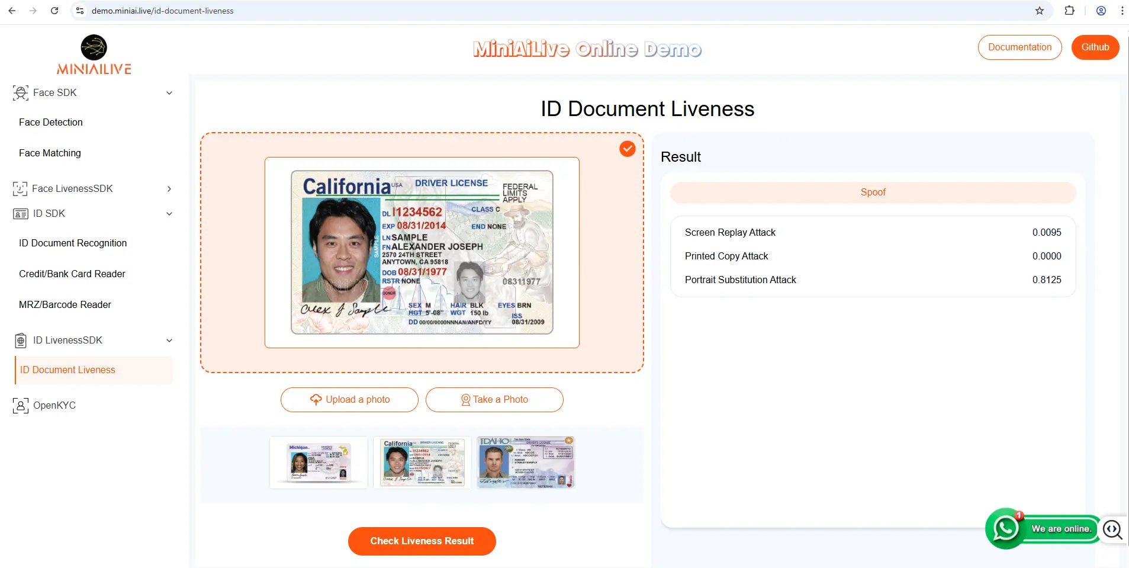The image size is (1129, 568).
Task: Select the Face SDK icon in the sidebar
Action: tap(20, 92)
